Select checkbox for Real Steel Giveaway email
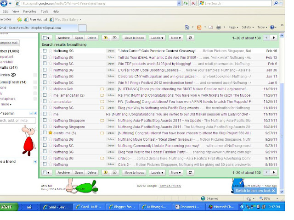 click(45, 139)
